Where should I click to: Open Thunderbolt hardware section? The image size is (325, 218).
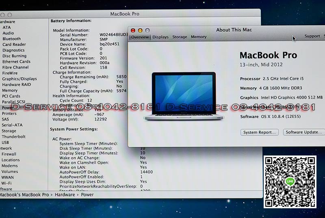point(13,137)
